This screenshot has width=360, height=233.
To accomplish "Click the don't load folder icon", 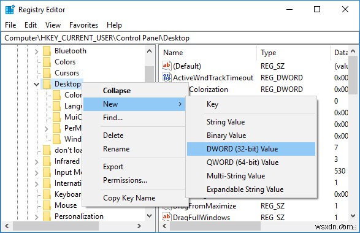I will click(x=47, y=150).
